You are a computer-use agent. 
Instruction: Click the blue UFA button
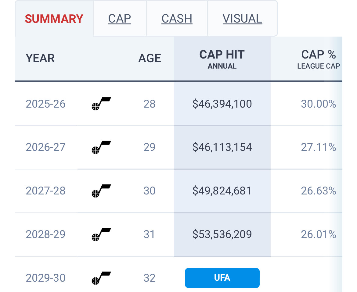[222, 278]
